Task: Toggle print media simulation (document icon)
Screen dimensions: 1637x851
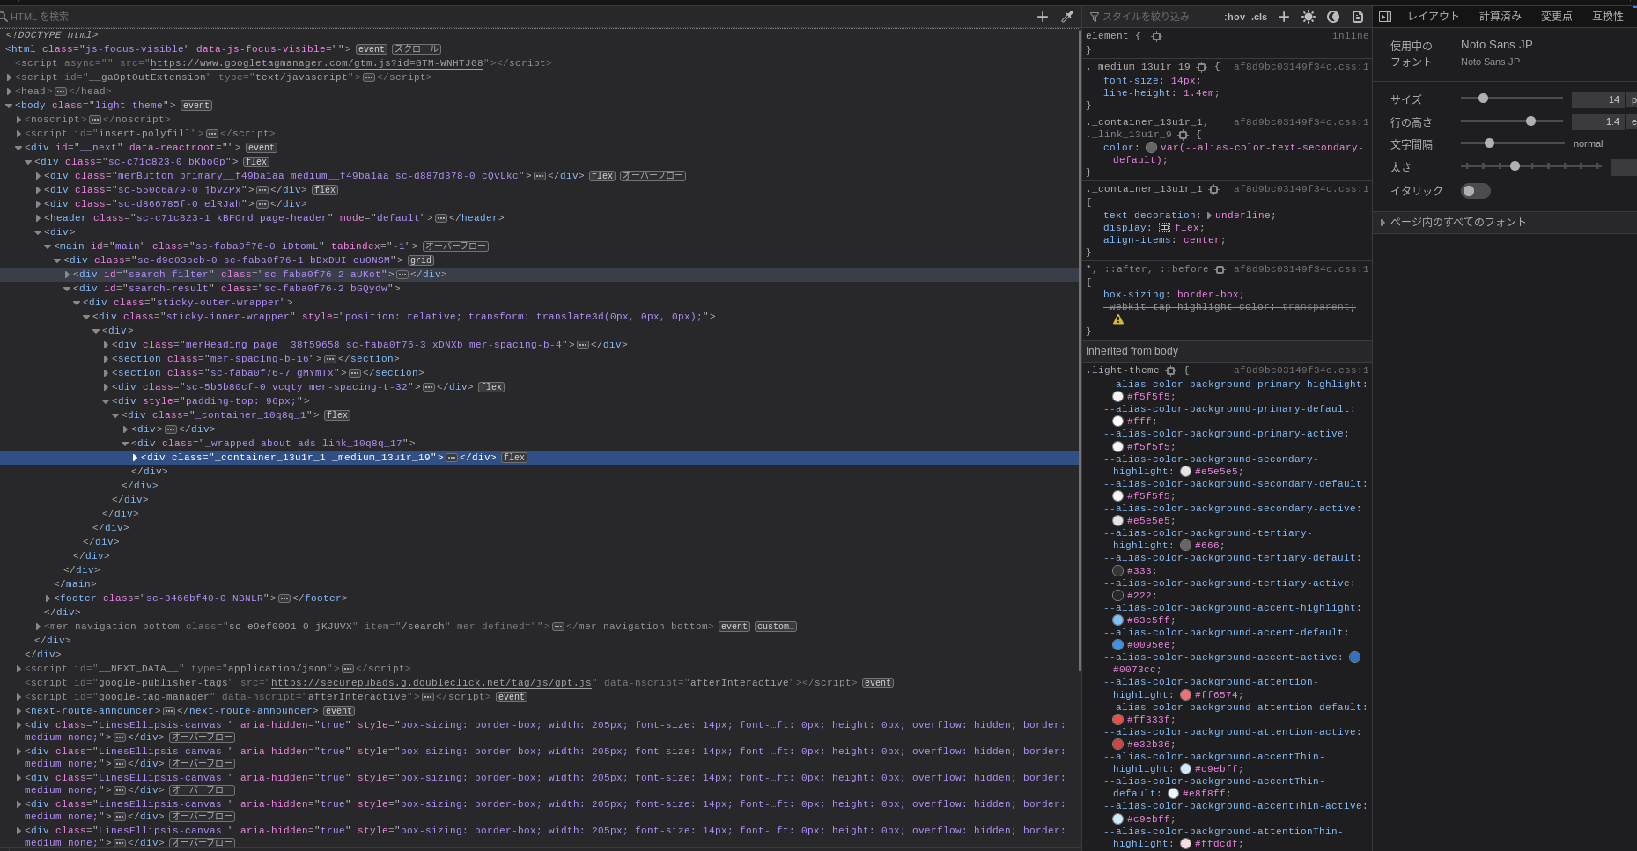Action: click(1357, 16)
